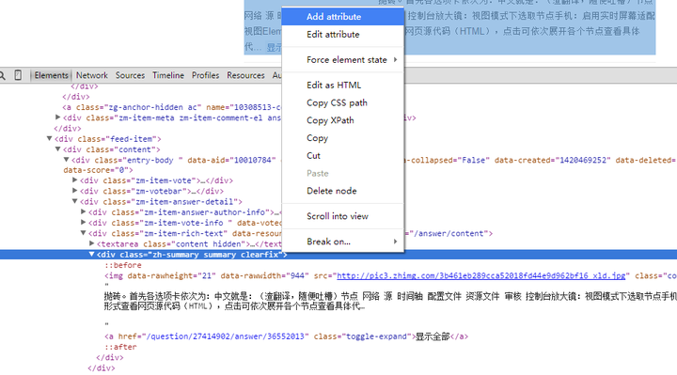This screenshot has width=677, height=375.
Task: Choose Add attribute from context menu
Action: (343, 17)
